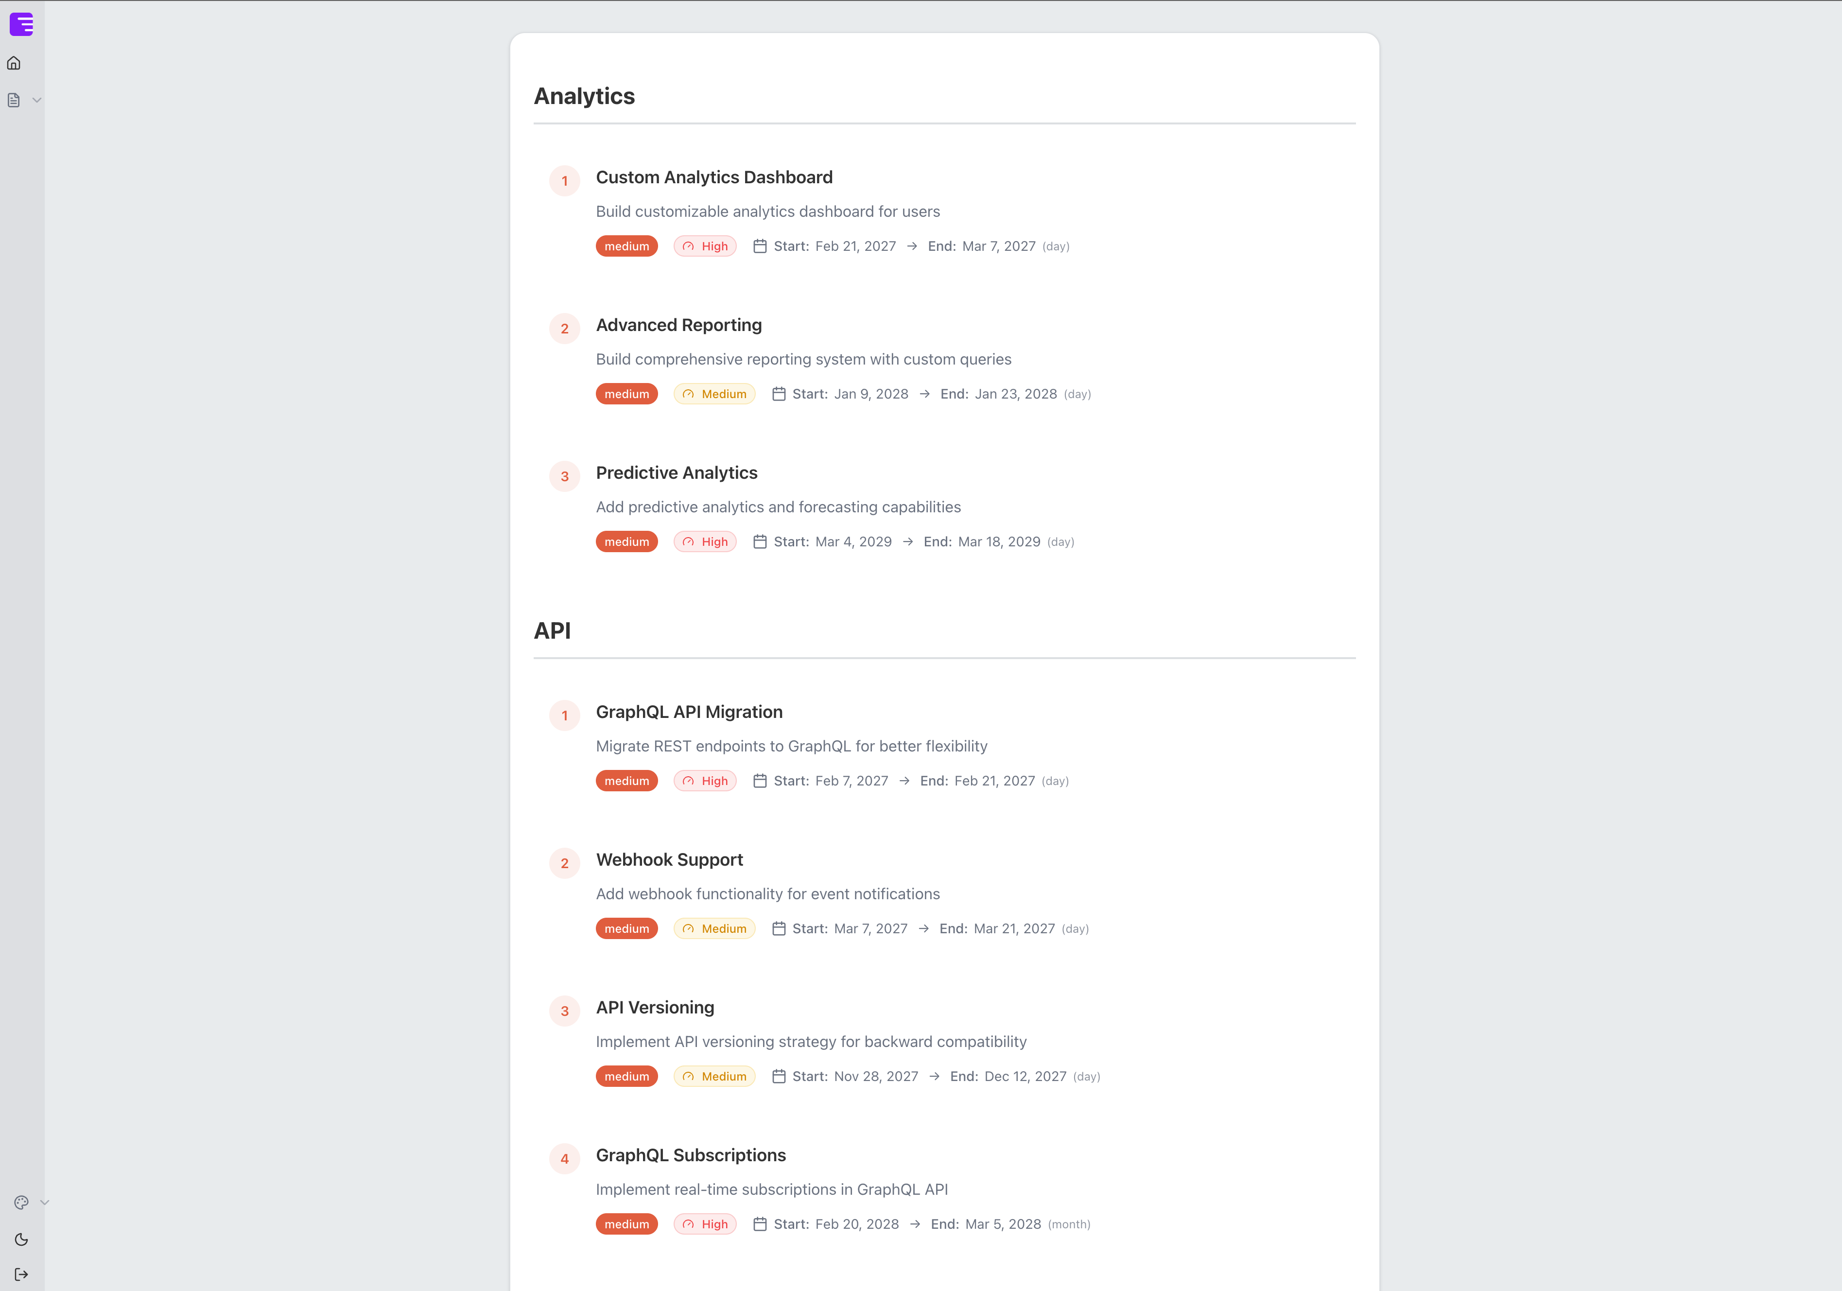Click the numbered 1 circle beside Custom Analytics Dashboard
Image resolution: width=1842 pixels, height=1291 pixels.
click(x=564, y=181)
